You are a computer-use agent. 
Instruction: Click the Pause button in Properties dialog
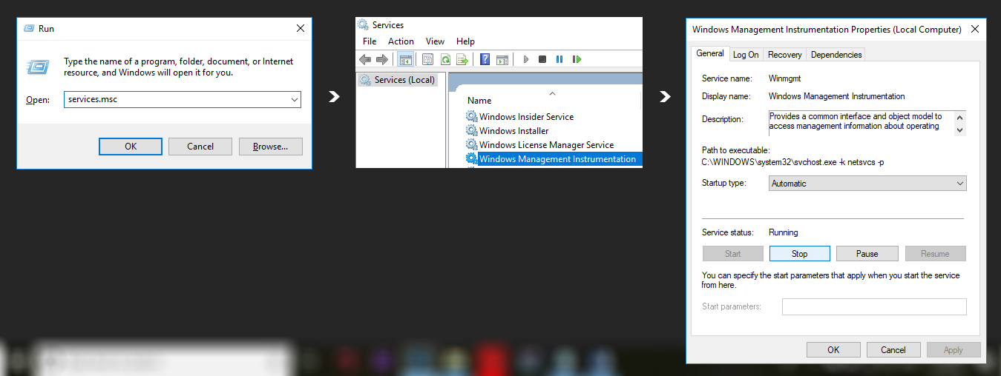867,254
